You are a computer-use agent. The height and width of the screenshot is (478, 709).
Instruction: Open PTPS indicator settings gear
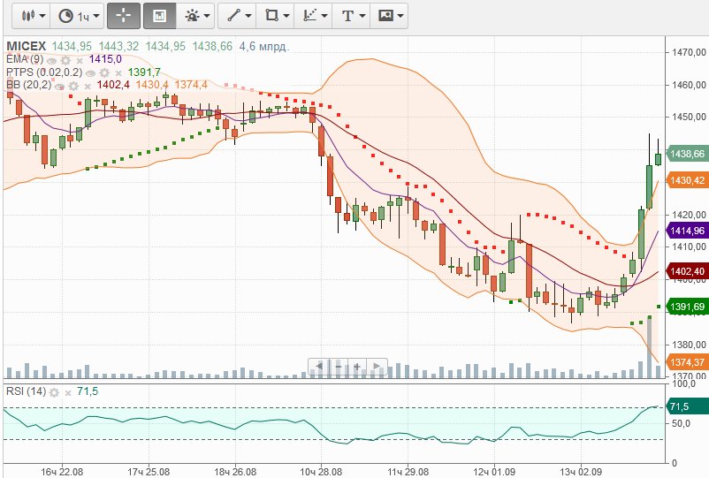pyautogui.click(x=103, y=72)
